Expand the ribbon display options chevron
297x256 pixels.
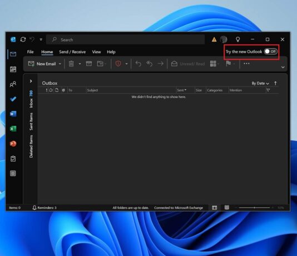(x=283, y=68)
